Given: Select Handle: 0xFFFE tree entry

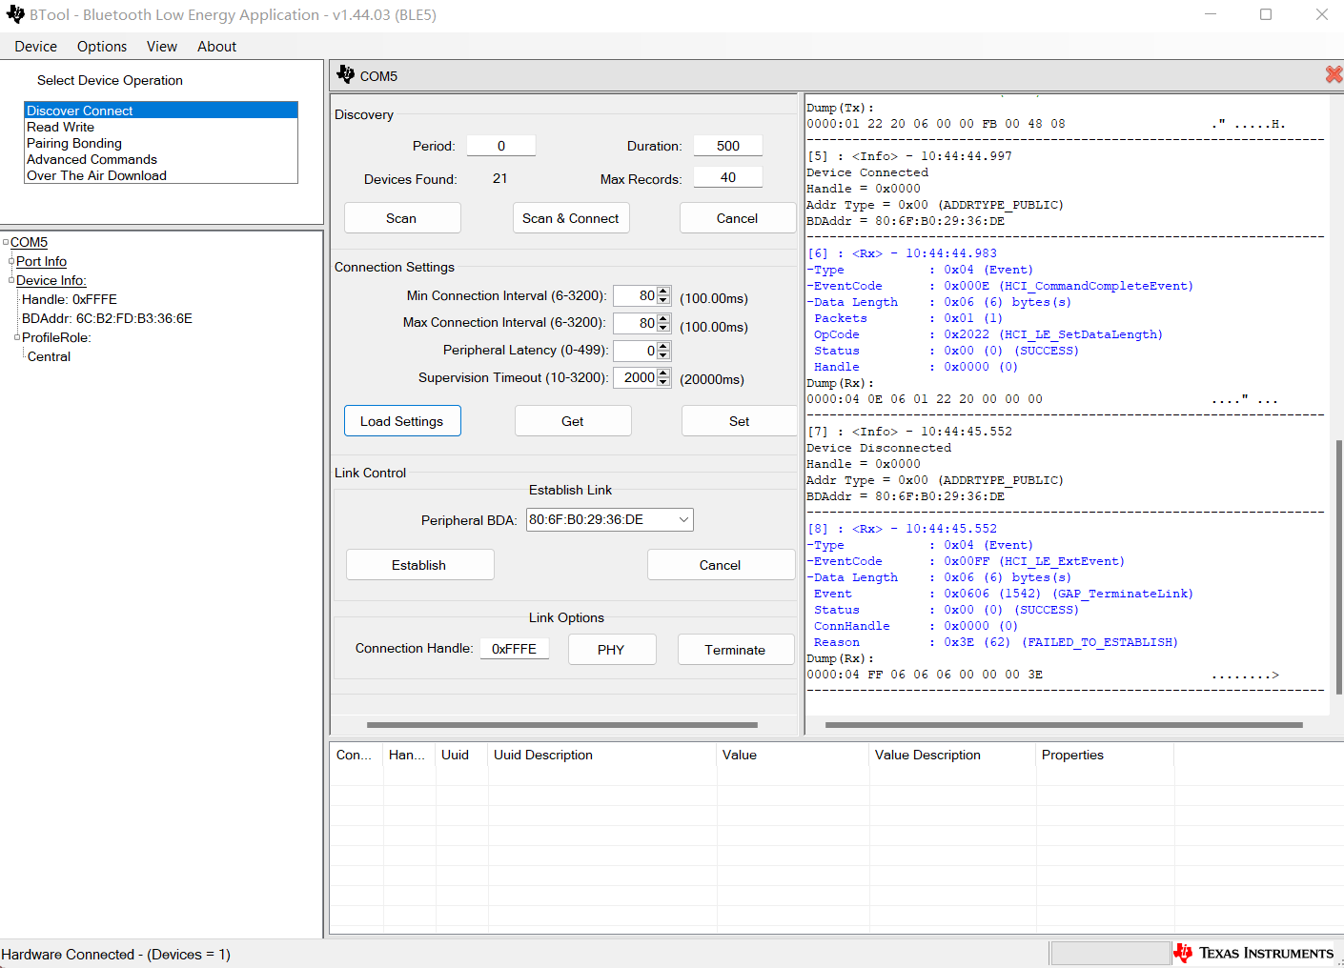Looking at the screenshot, I should 70,299.
